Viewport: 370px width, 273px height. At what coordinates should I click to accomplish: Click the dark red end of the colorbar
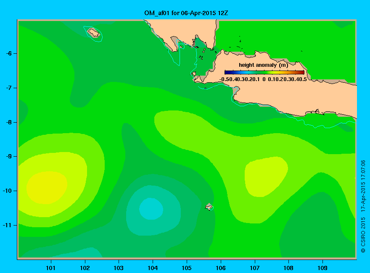[302, 72]
